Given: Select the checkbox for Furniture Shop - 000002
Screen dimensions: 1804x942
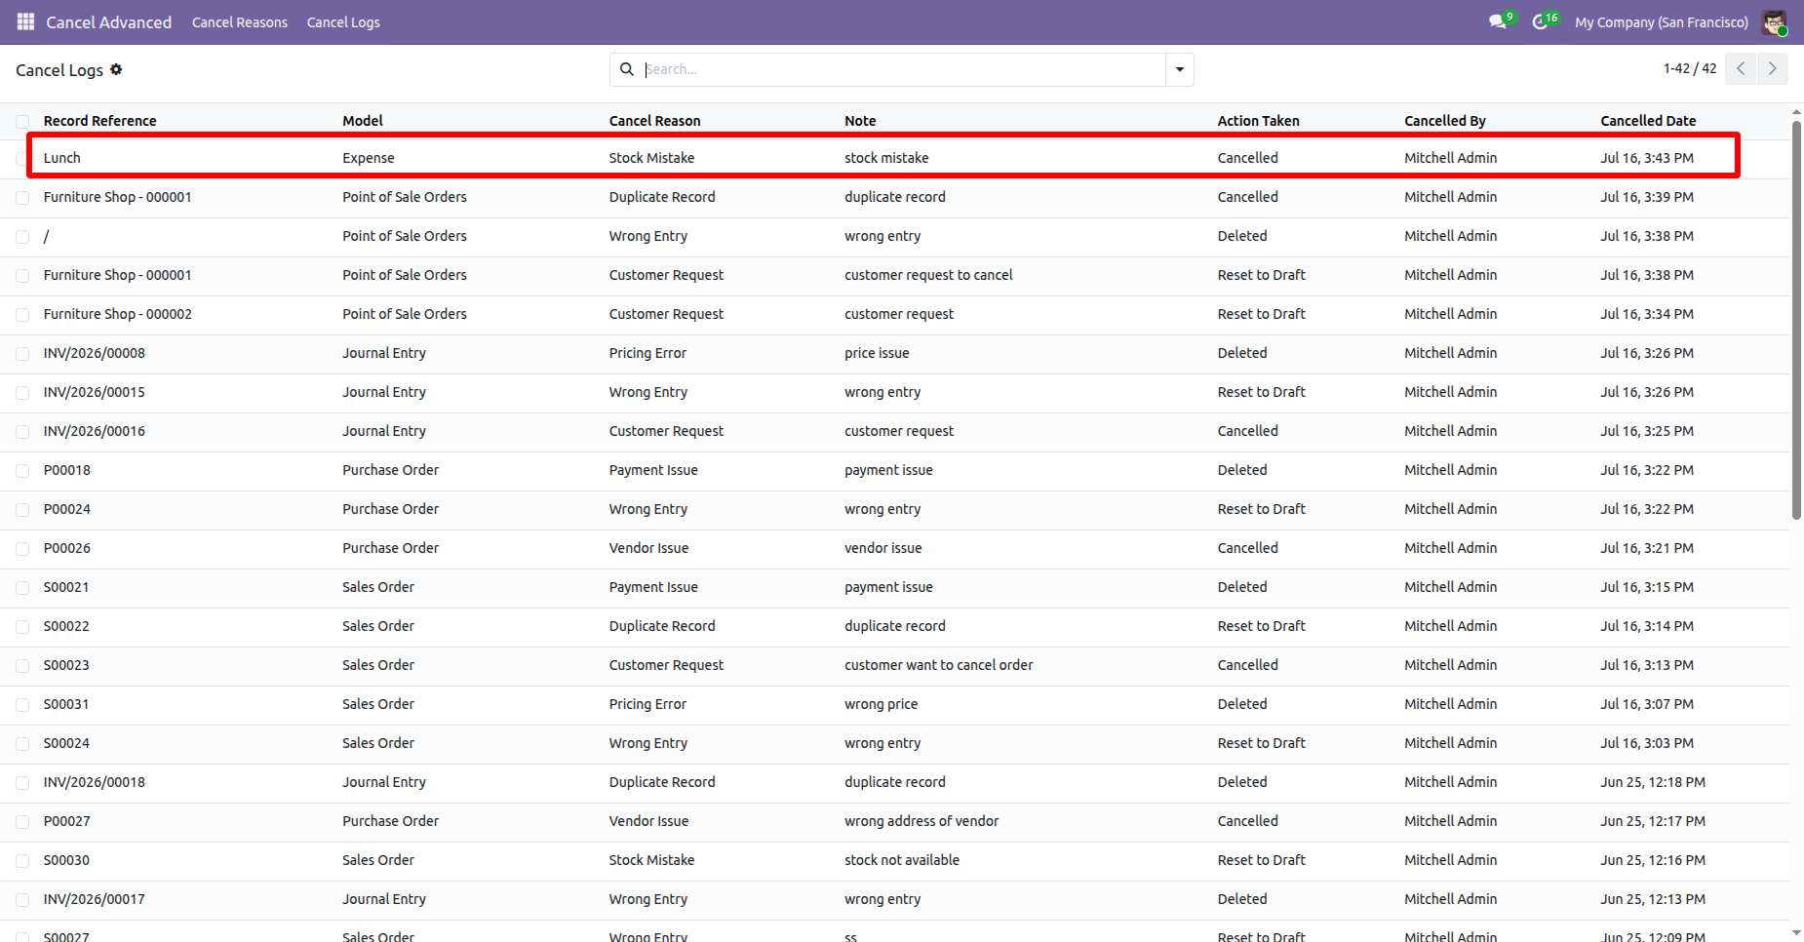Looking at the screenshot, I should 22,314.
